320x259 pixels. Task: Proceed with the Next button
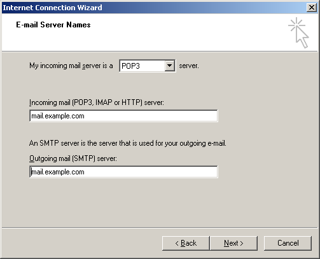233,243
